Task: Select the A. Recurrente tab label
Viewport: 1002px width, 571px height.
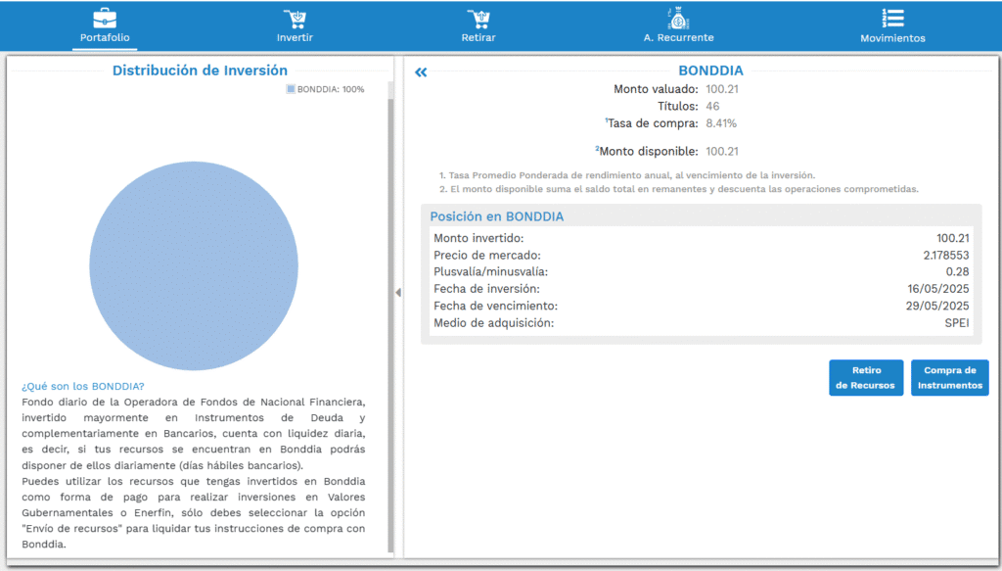Action: [x=678, y=38]
